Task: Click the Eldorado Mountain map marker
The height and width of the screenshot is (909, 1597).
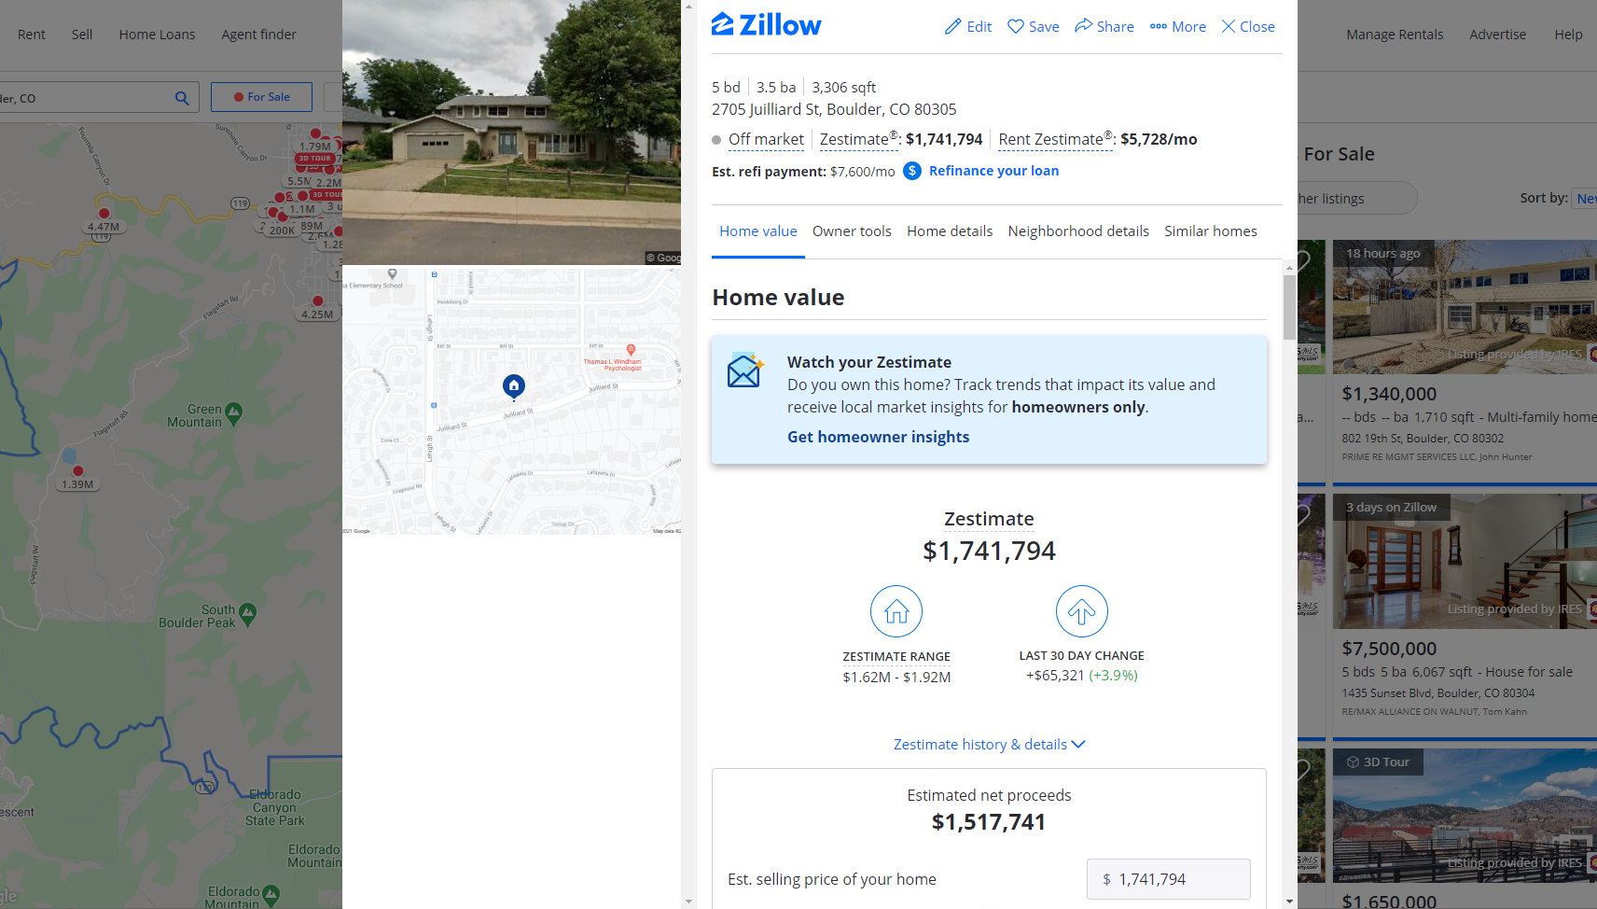Action: [x=271, y=894]
